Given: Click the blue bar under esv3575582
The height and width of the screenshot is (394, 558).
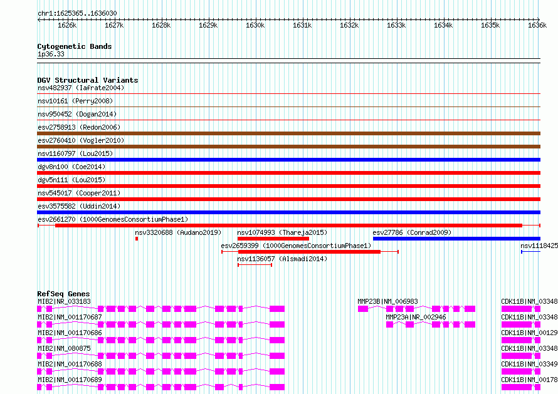Looking at the screenshot, I should click(288, 212).
